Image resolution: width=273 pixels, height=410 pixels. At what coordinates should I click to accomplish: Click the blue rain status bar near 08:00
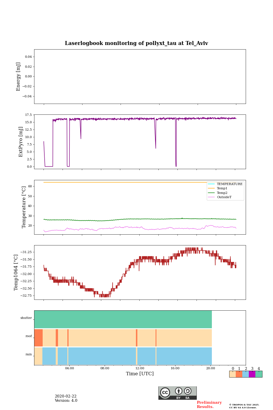[x=102, y=356]
